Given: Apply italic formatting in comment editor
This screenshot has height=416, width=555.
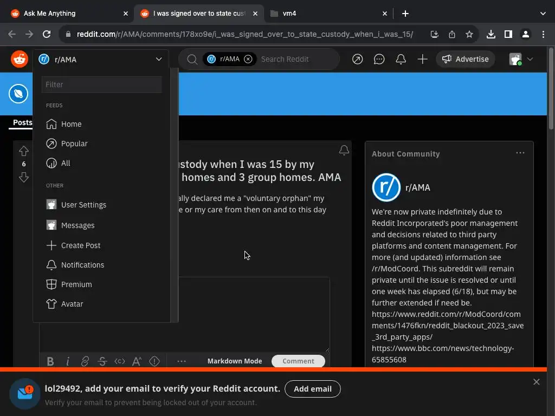Looking at the screenshot, I should (68, 361).
